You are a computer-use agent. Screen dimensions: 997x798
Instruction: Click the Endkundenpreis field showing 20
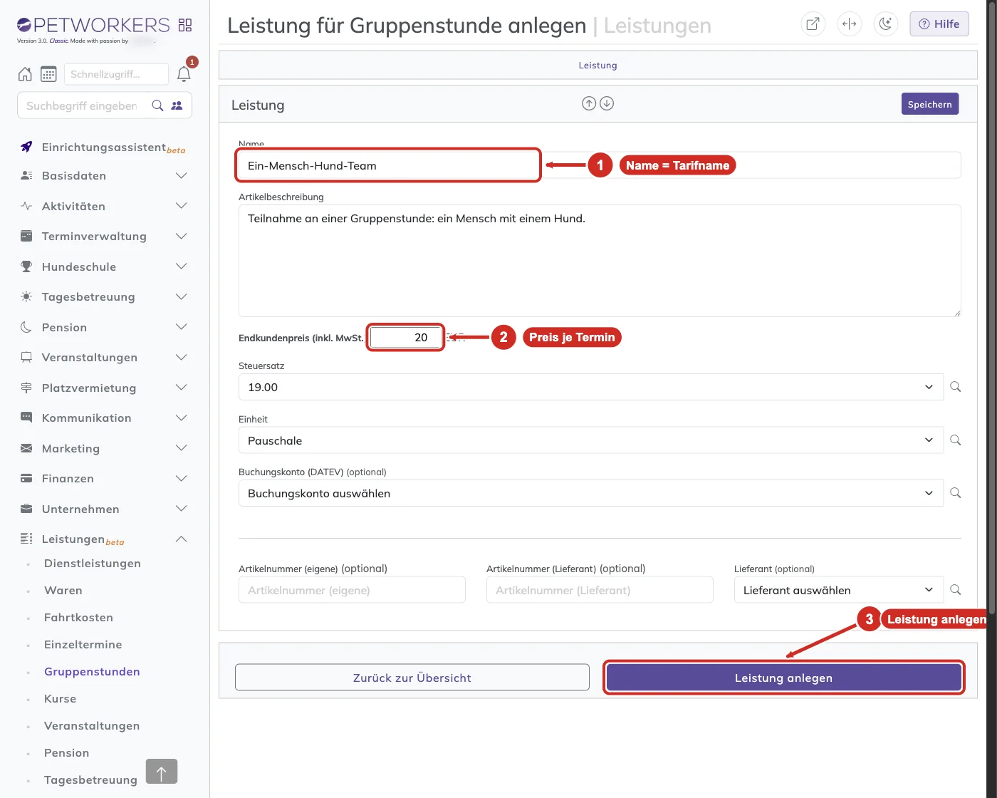pos(406,337)
